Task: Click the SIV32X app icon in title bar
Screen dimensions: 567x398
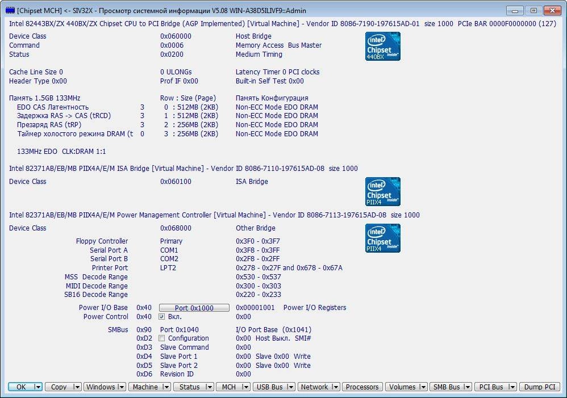Action: (x=10, y=10)
